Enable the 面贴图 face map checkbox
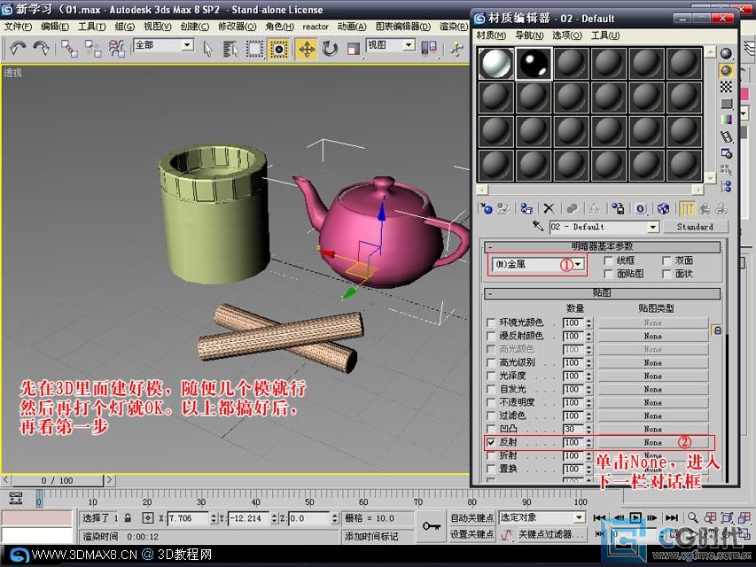Screen dimensions: 756x567 coord(609,274)
